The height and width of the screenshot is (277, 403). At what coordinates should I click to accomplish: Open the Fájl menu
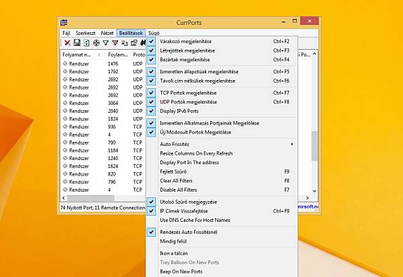click(x=66, y=33)
